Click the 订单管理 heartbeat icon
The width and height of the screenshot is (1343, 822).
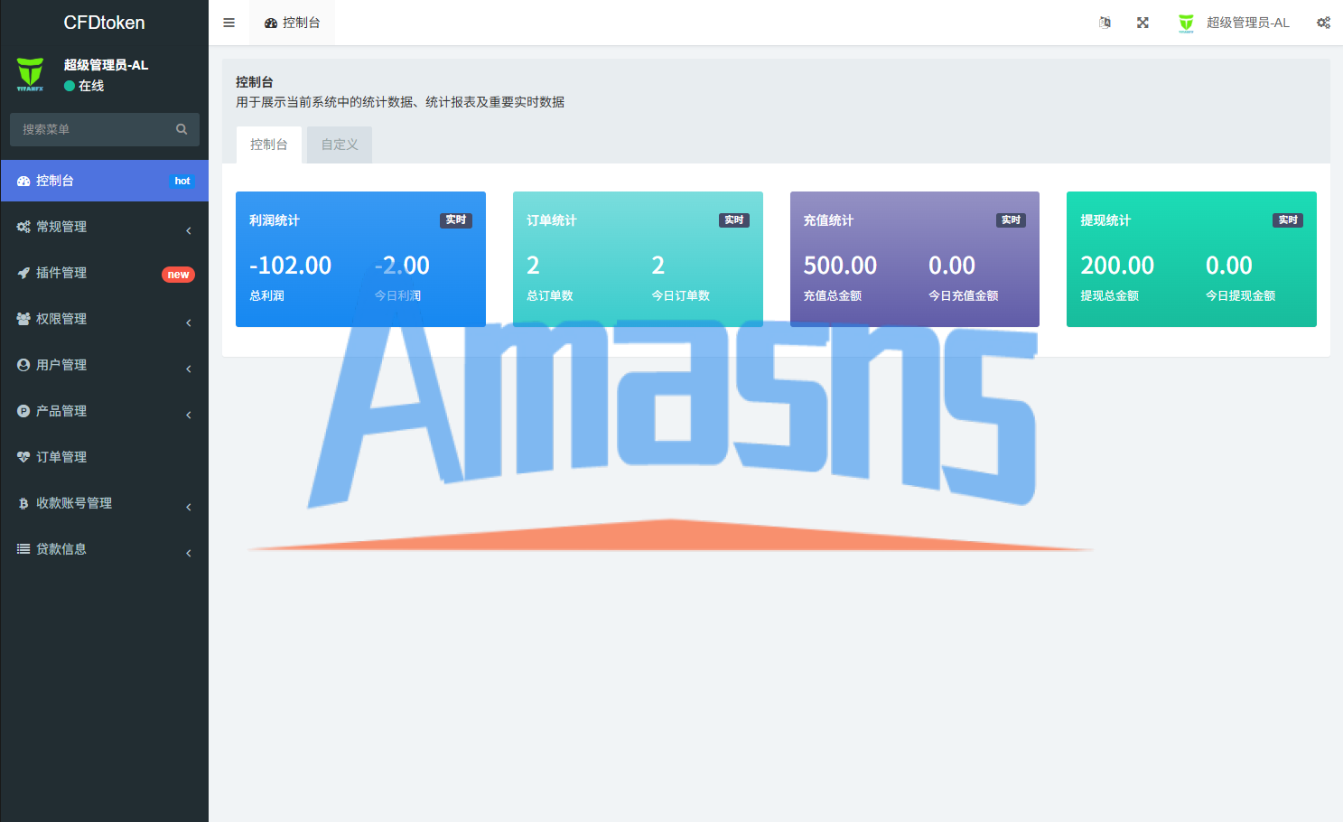(x=23, y=457)
